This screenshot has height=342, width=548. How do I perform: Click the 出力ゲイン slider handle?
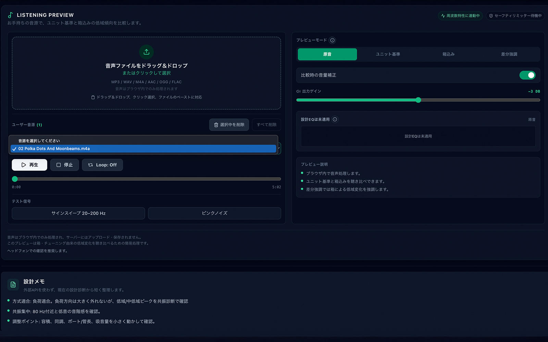coord(418,100)
